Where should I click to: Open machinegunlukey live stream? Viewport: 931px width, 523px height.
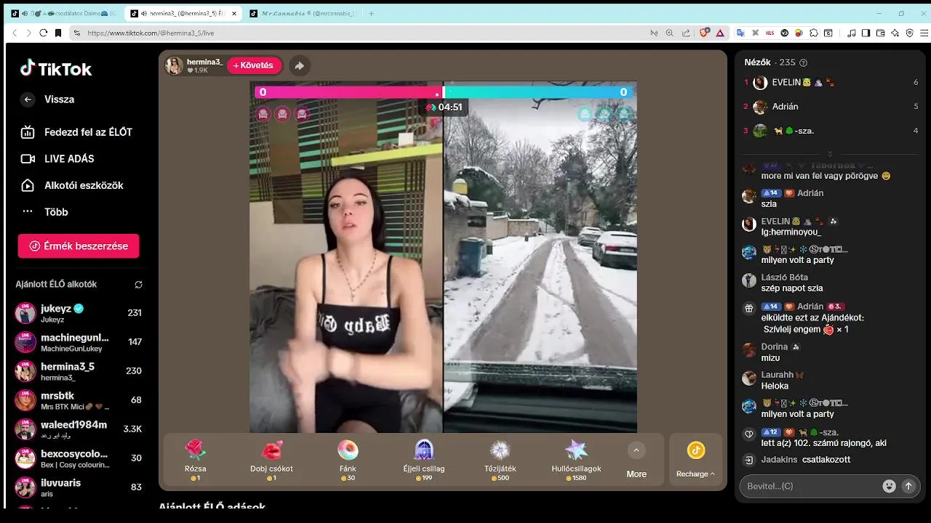tap(79, 342)
